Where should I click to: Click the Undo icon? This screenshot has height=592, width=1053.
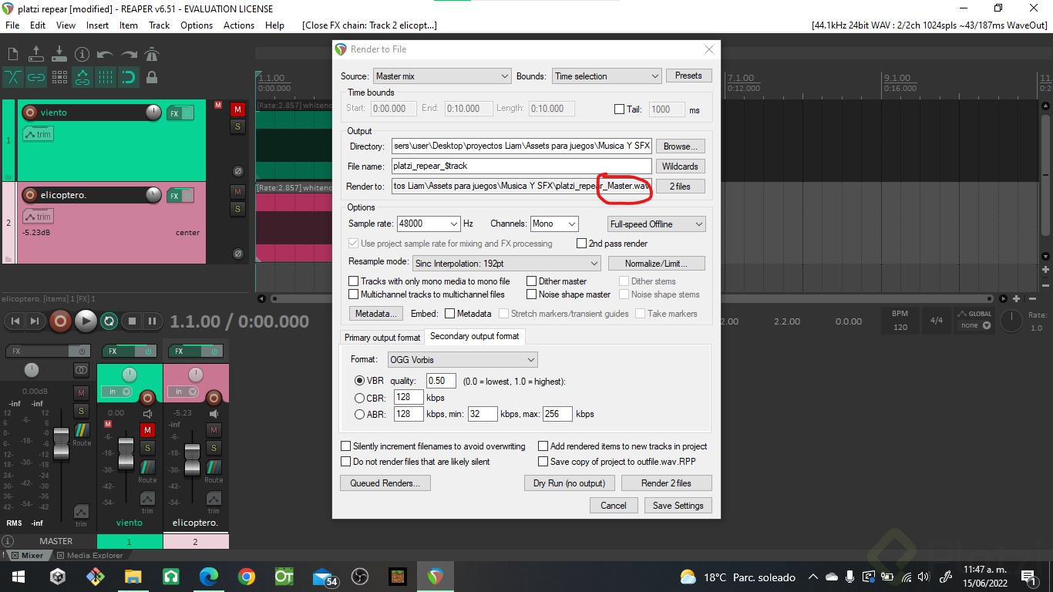(x=105, y=54)
